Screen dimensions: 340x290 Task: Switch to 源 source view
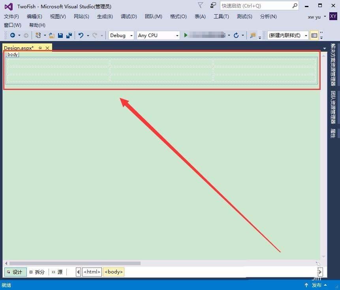59,272
